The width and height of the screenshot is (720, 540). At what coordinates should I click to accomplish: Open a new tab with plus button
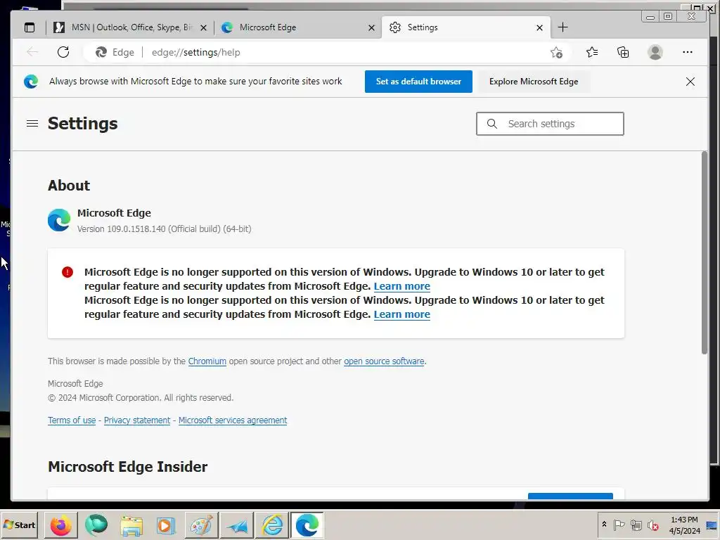point(562,27)
